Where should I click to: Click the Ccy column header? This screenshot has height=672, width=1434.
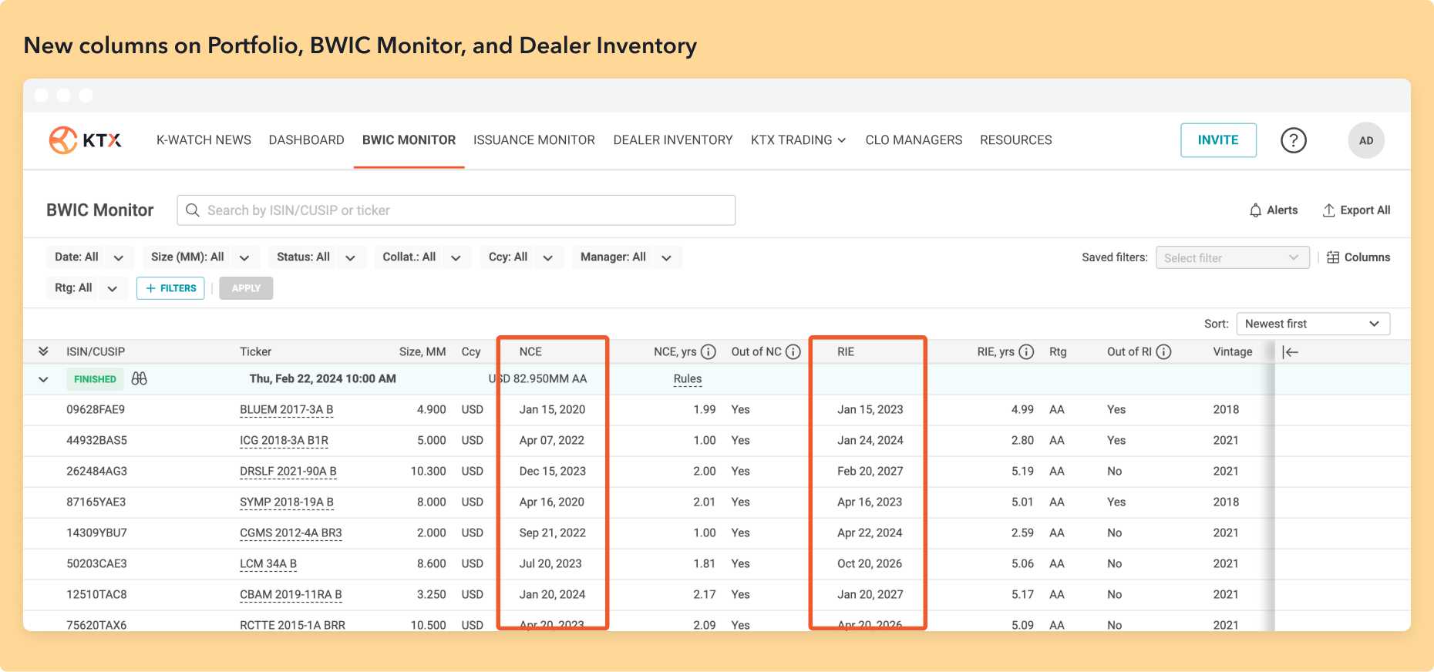471,351
